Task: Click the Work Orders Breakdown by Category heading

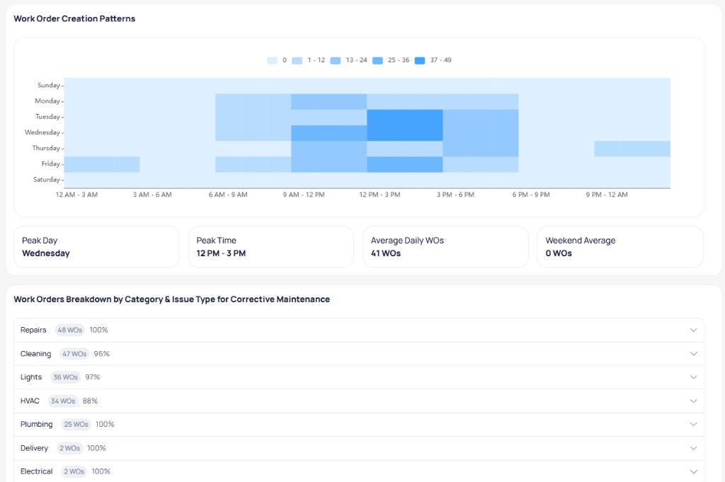Action: point(171,299)
